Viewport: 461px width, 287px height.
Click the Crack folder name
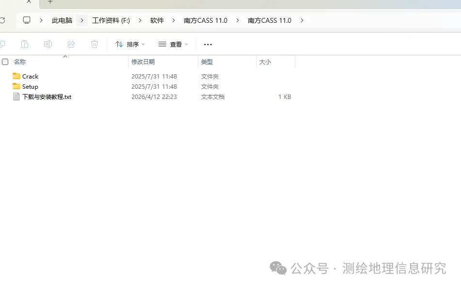point(30,77)
